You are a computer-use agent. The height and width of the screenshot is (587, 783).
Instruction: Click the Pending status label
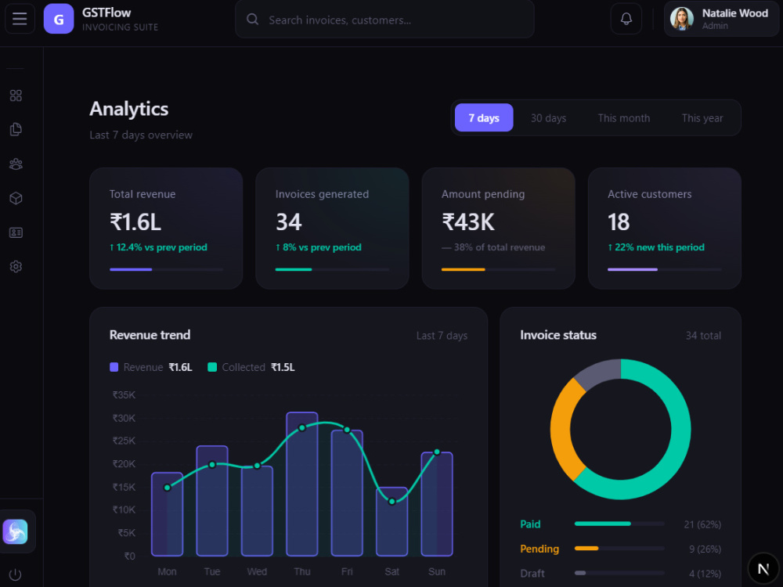click(539, 549)
